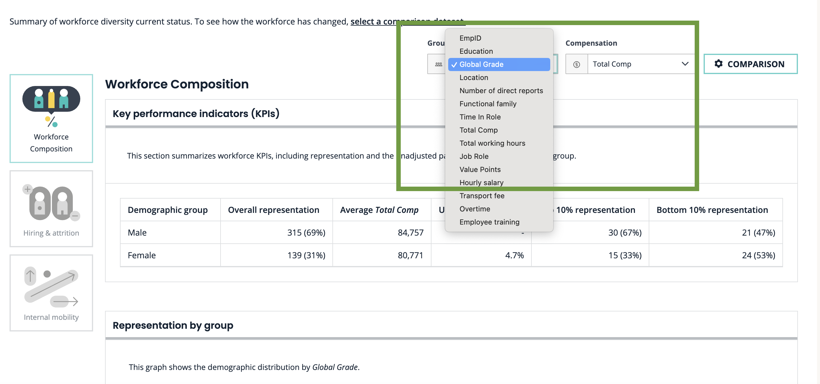Pick Number of direct reports option
Screen dimensions: 820x384
pyautogui.click(x=501, y=91)
